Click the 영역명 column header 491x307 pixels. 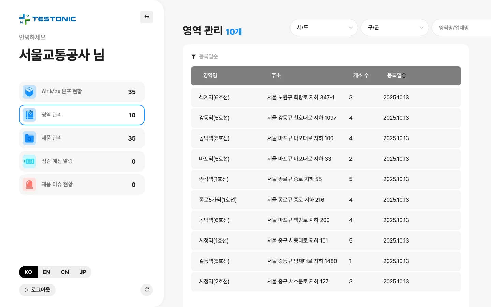[210, 76]
